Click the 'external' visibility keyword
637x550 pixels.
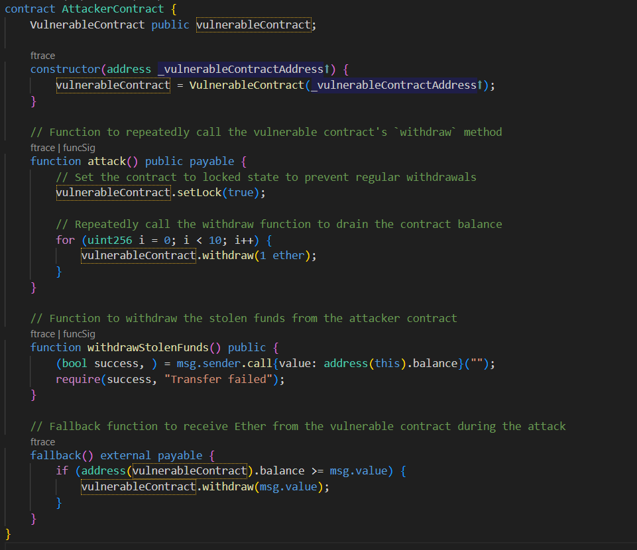[x=125, y=456]
